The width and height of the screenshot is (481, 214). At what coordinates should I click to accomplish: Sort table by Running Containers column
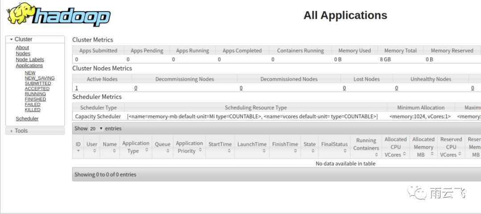coord(366,146)
